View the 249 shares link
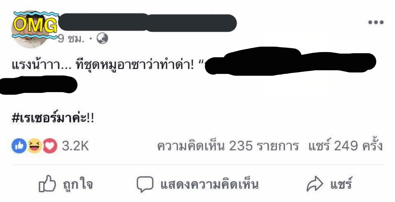Screen dimensions: 395x202 346,145
